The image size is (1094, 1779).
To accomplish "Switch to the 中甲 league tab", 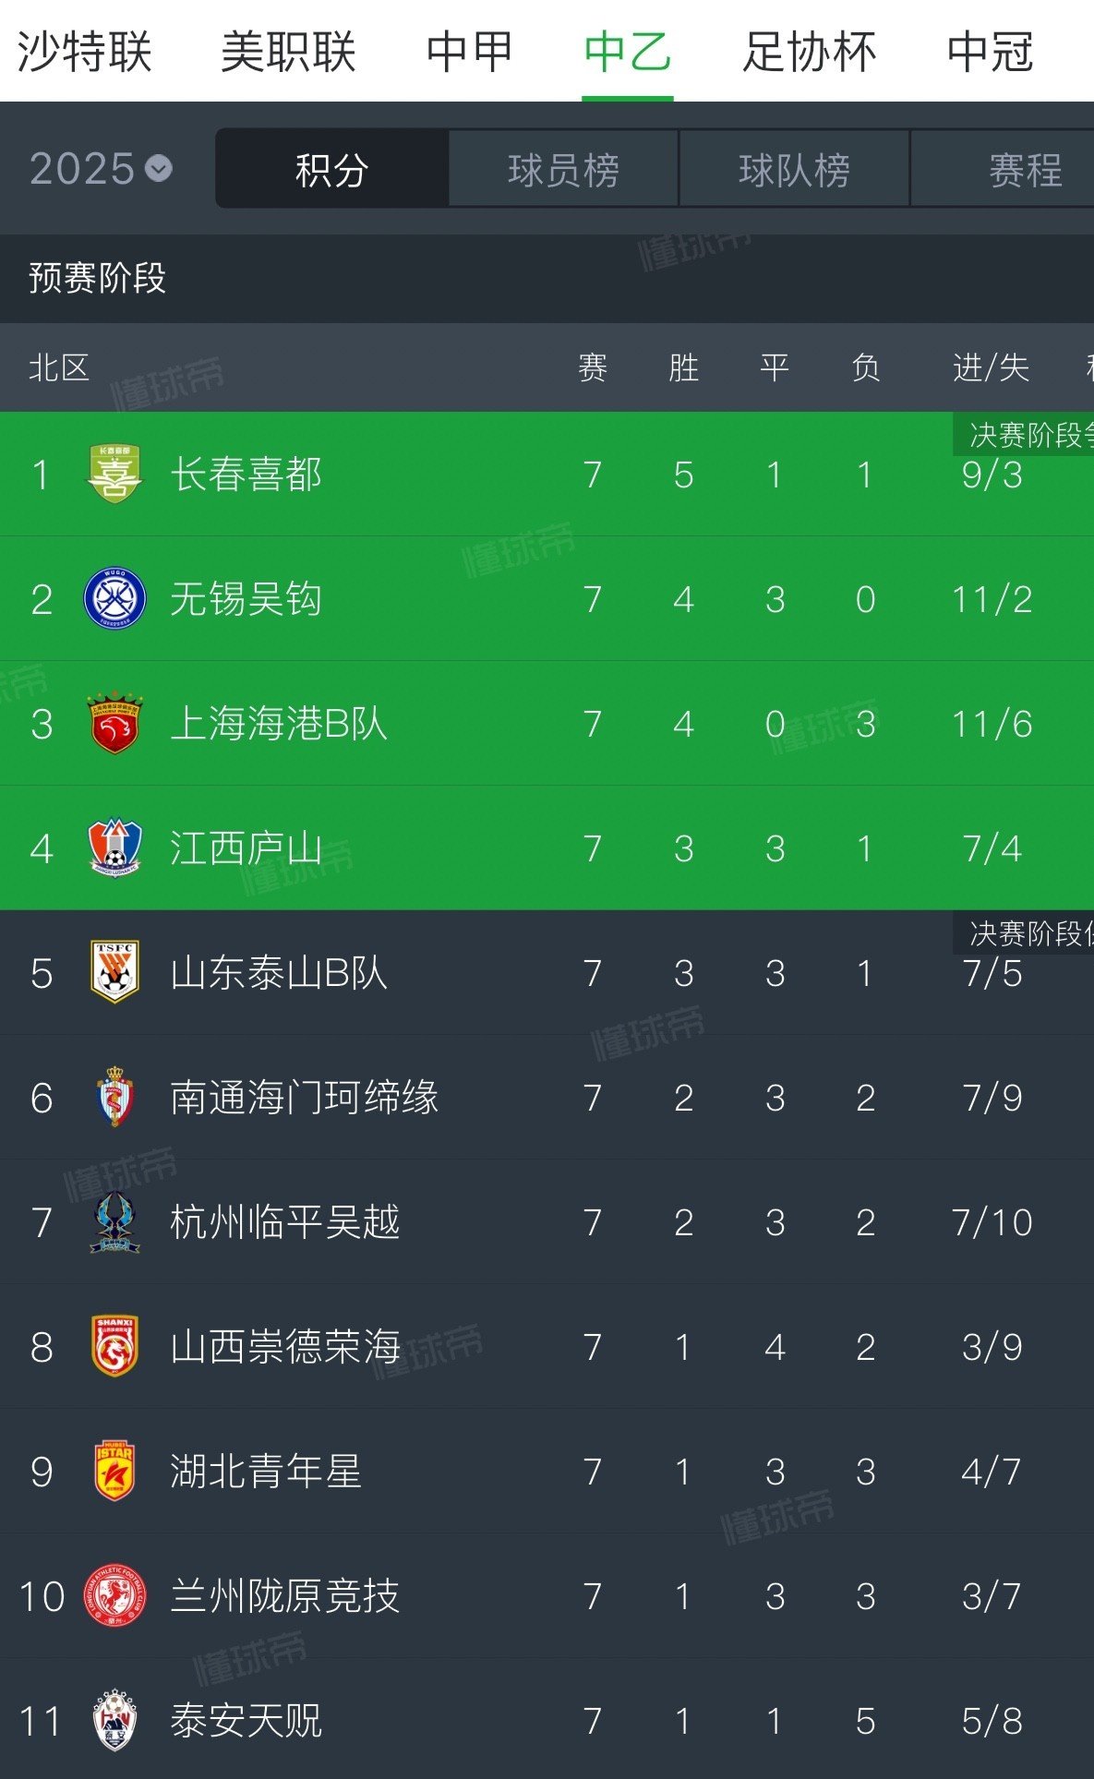I will (x=469, y=53).
